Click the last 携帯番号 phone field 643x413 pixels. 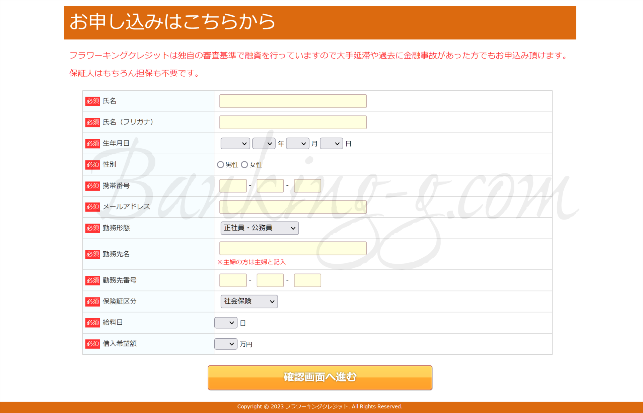click(307, 186)
